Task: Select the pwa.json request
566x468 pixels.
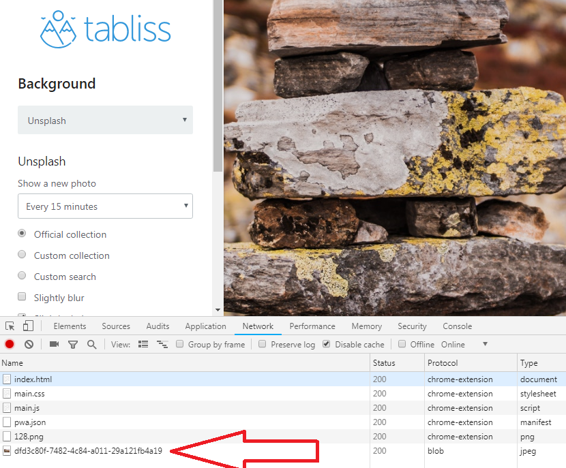Action: click(x=283, y=422)
